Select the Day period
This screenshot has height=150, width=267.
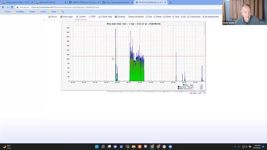point(149,17)
